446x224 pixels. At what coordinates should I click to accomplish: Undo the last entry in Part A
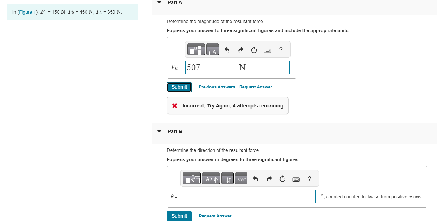(x=227, y=50)
